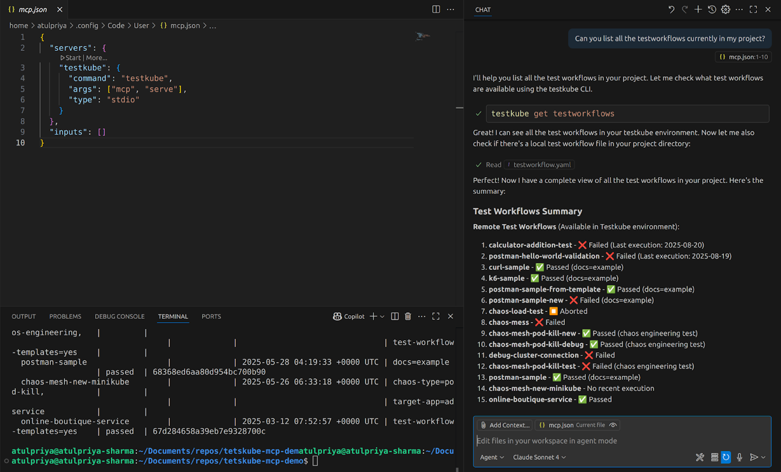781x472 pixels.
Task: Click the chat settings gear icon
Action: [726, 10]
